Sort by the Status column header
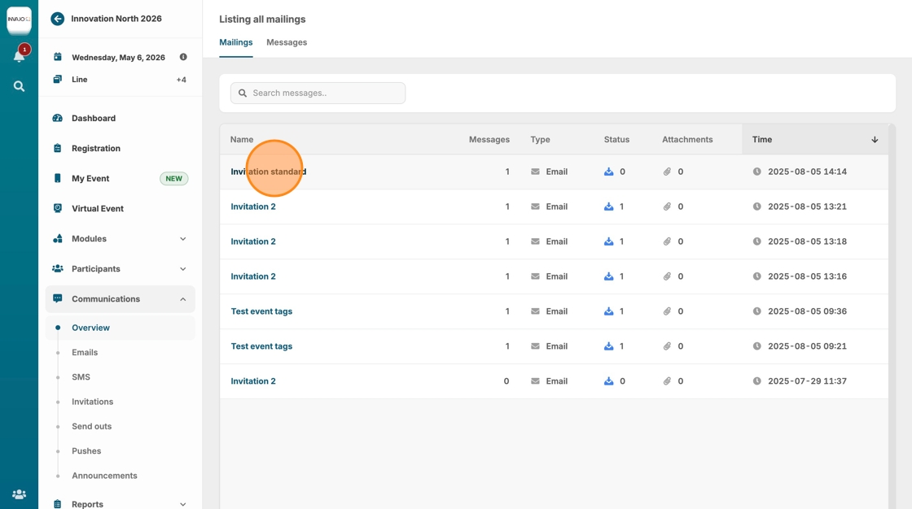 (x=616, y=140)
